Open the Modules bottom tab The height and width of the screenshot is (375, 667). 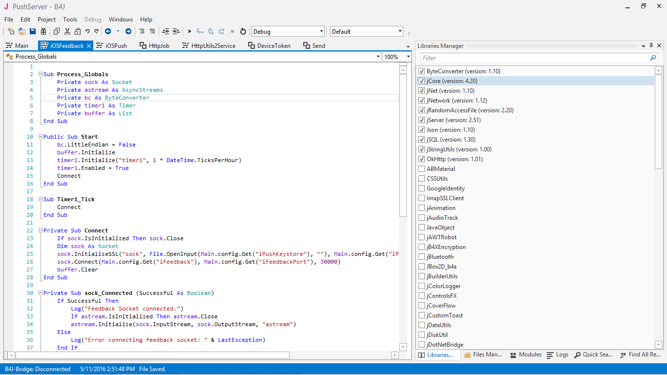(525, 354)
